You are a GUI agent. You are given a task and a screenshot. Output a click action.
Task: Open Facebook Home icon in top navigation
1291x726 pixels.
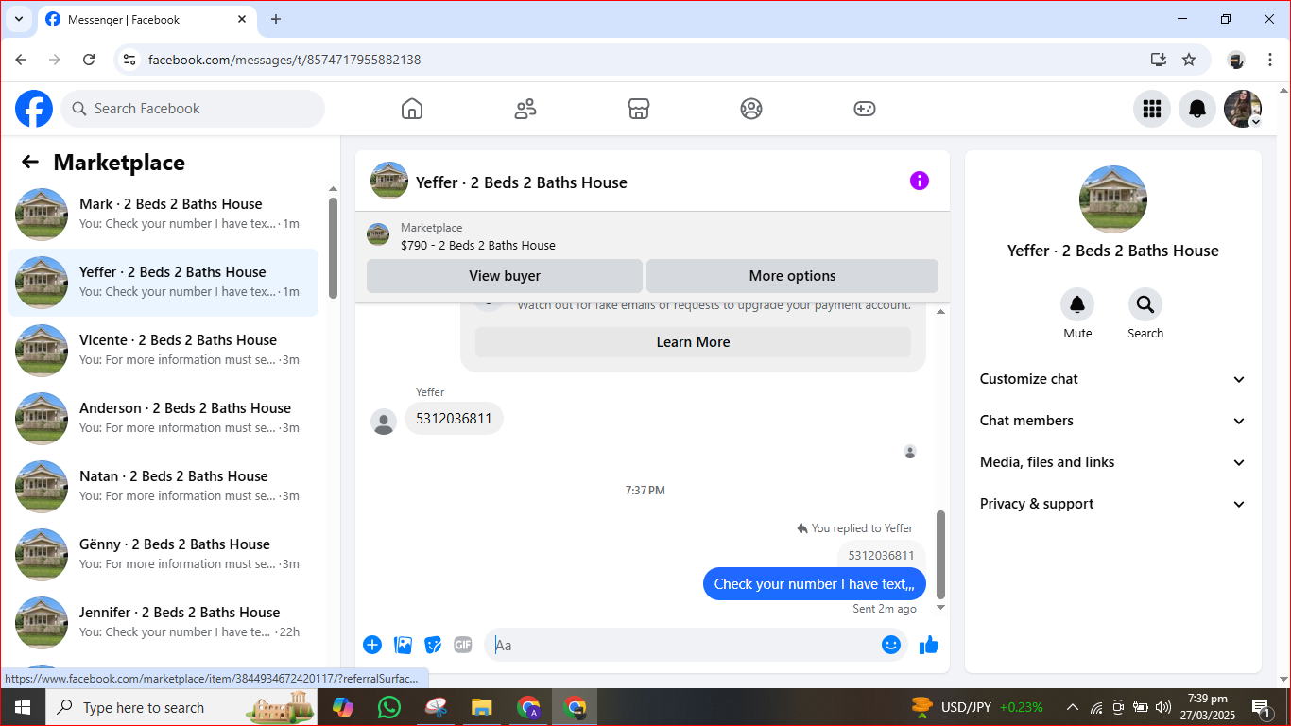pyautogui.click(x=412, y=109)
